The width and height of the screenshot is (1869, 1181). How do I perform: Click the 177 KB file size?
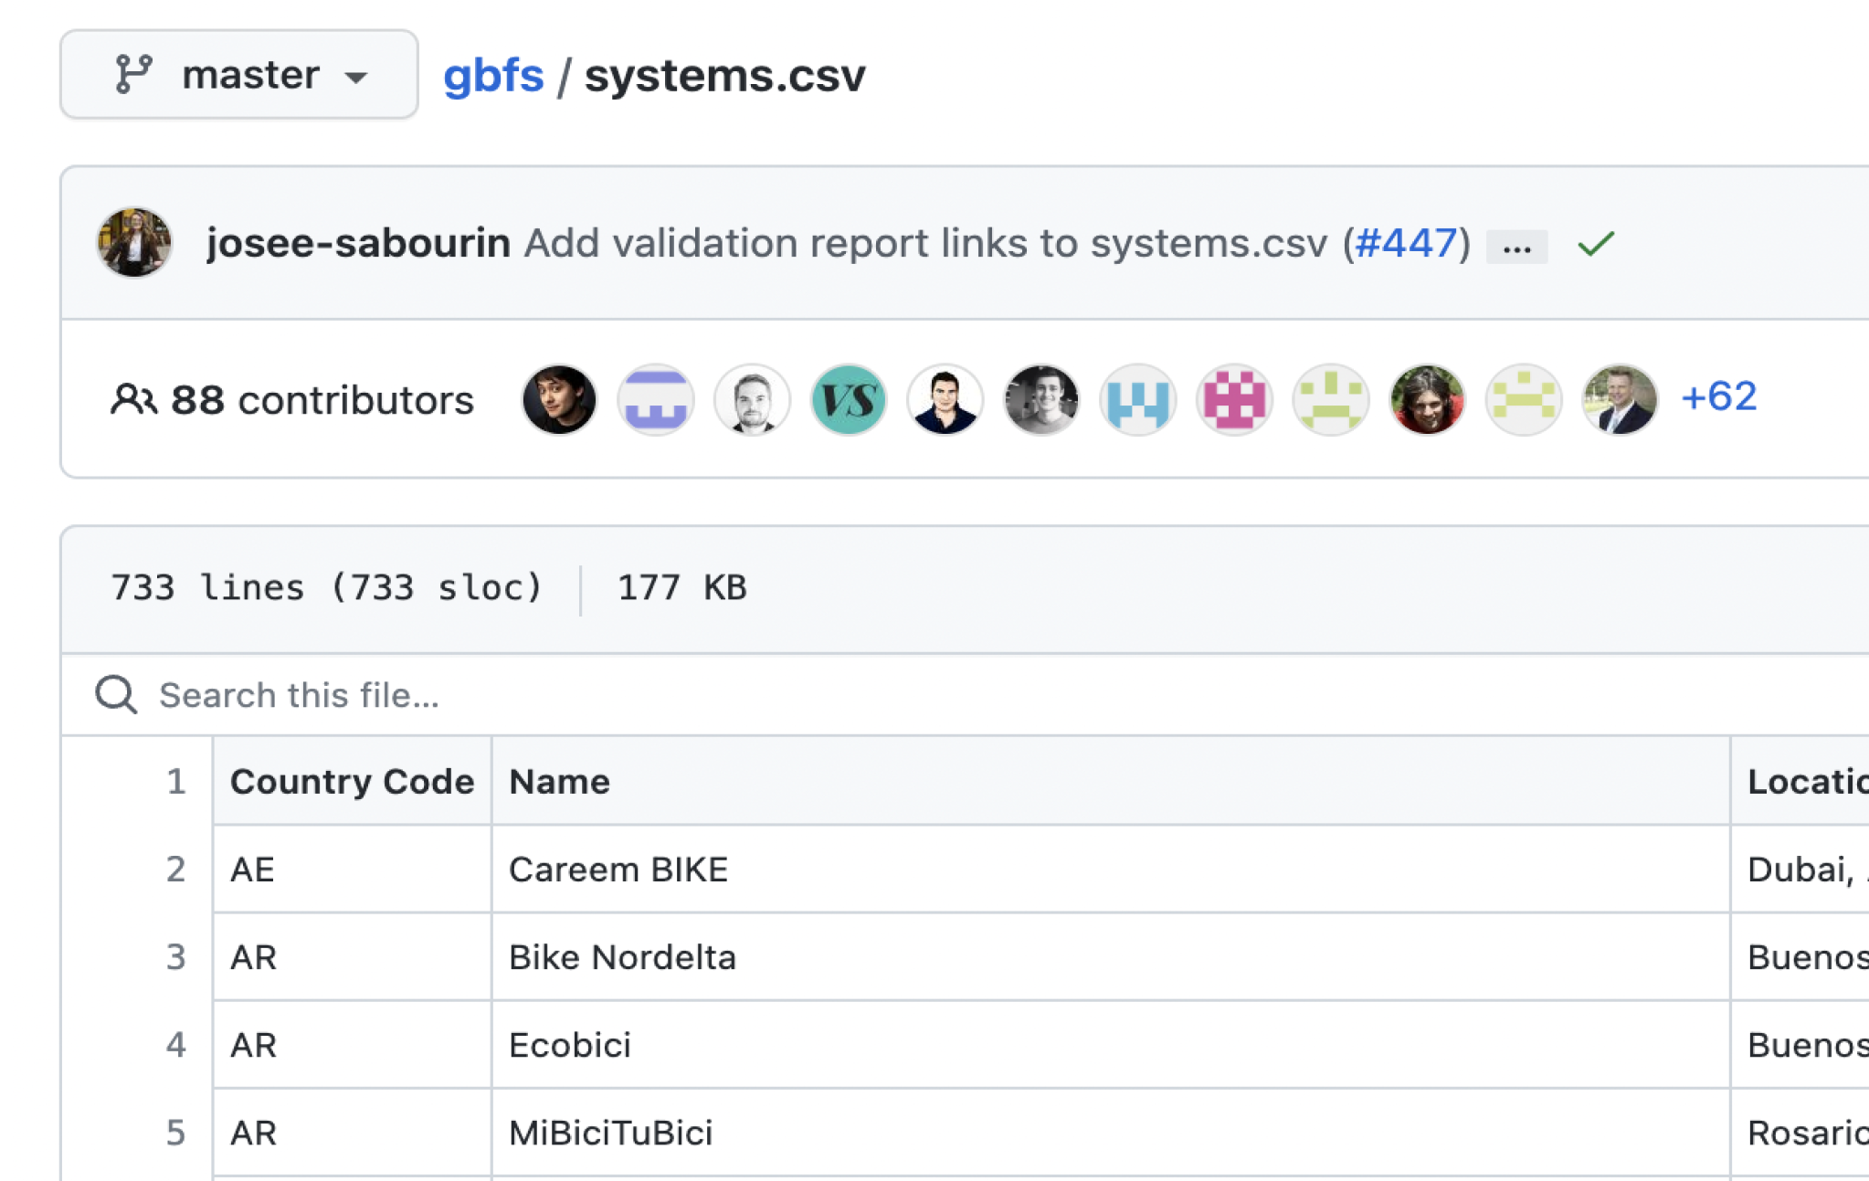[682, 587]
